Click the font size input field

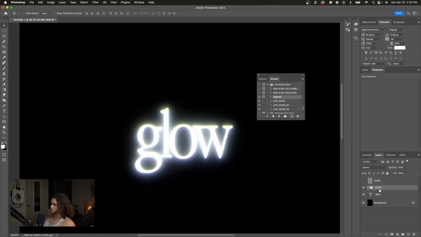pos(373,35)
